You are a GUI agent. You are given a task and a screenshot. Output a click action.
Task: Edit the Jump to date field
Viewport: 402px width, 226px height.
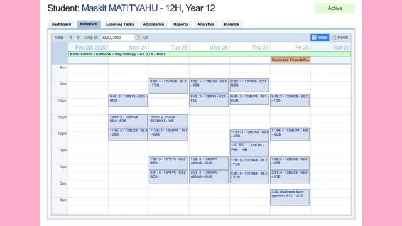click(x=117, y=38)
